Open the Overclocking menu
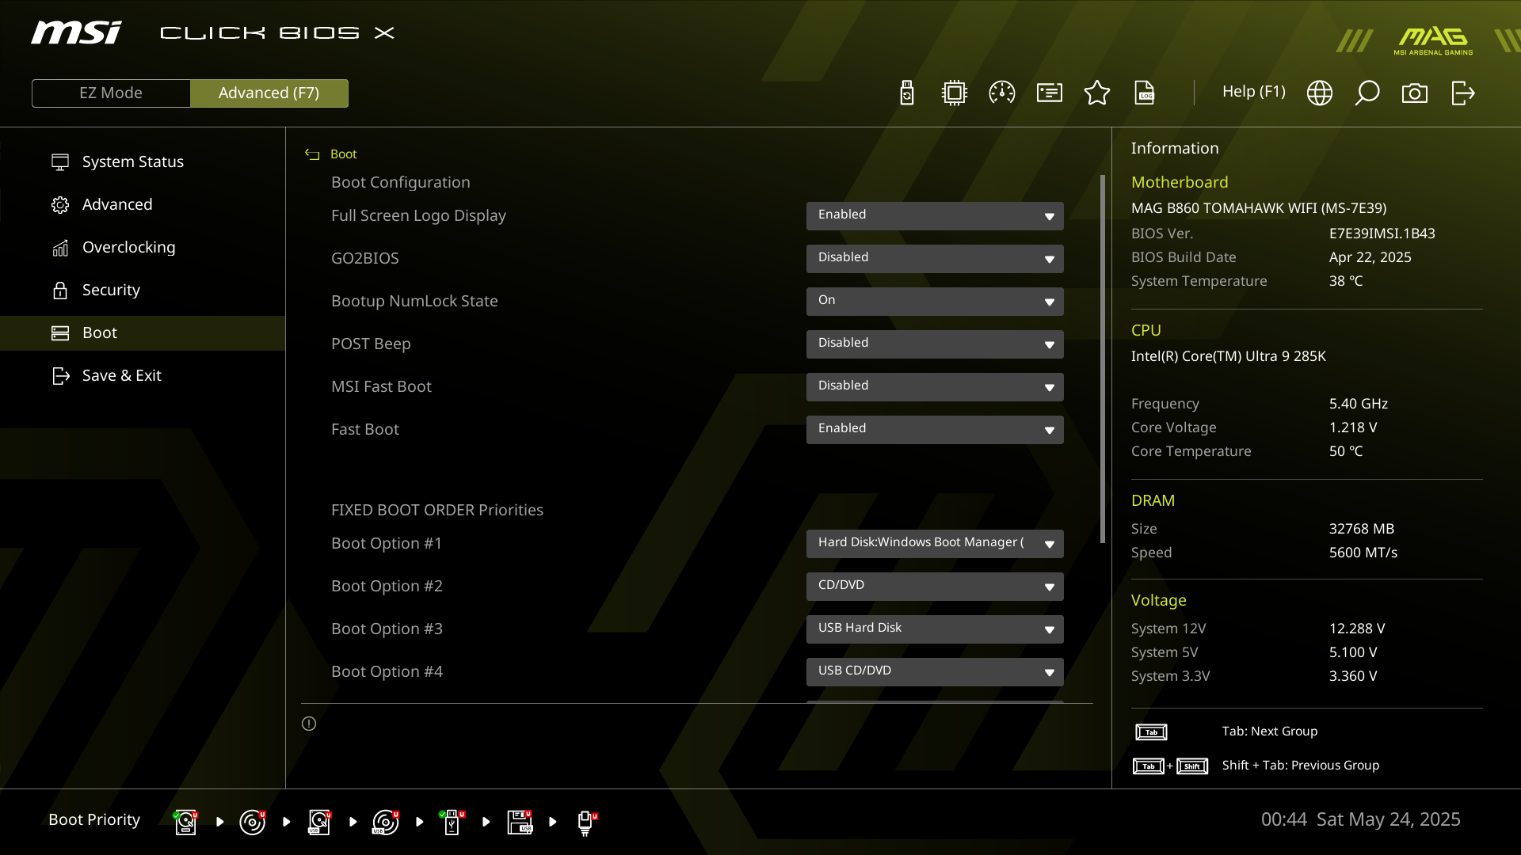The width and height of the screenshot is (1521, 855). tap(128, 247)
